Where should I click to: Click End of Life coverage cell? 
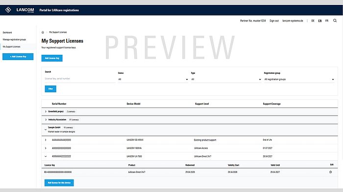click(x=268, y=140)
